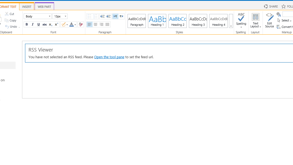Viewport: 293px width, 165px height.
Task: Click the Clear Formatting eraser icon
Action: tap(80, 24)
